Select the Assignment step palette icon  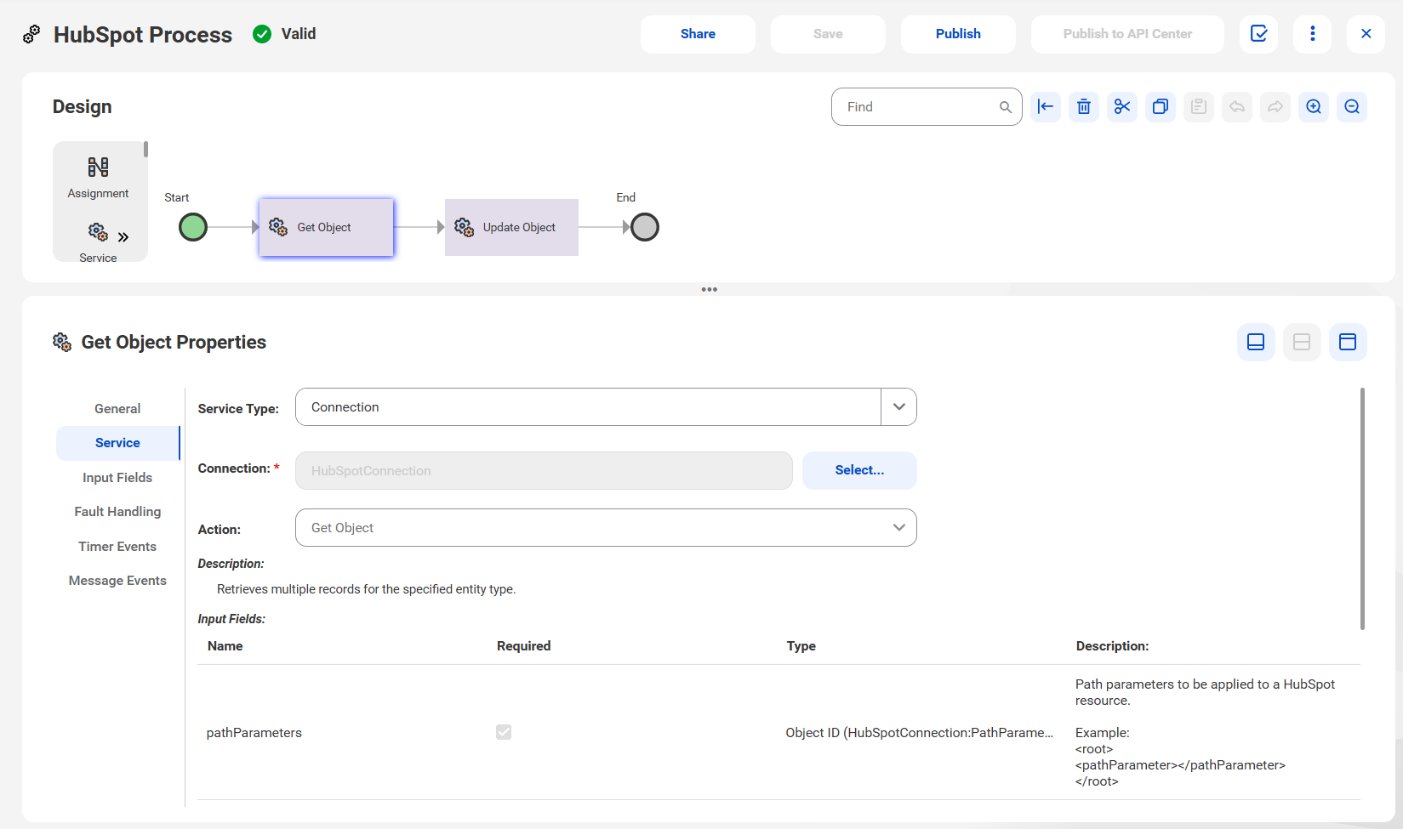(98, 167)
